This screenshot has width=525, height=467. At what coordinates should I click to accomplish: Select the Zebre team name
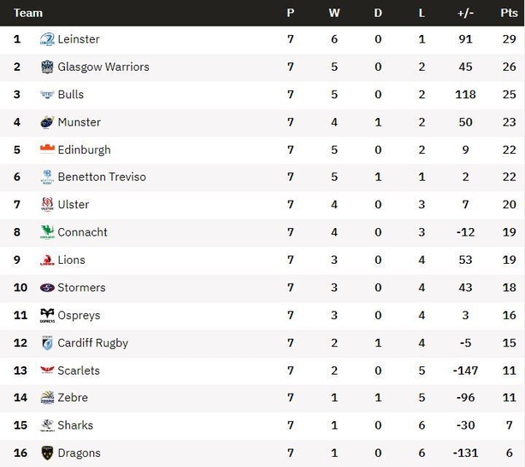click(x=73, y=398)
